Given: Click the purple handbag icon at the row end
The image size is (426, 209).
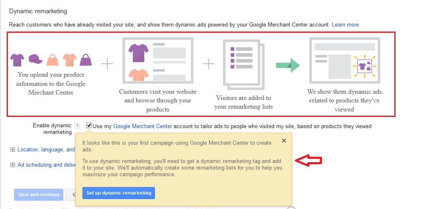Looking at the screenshot, I should point(85,61).
